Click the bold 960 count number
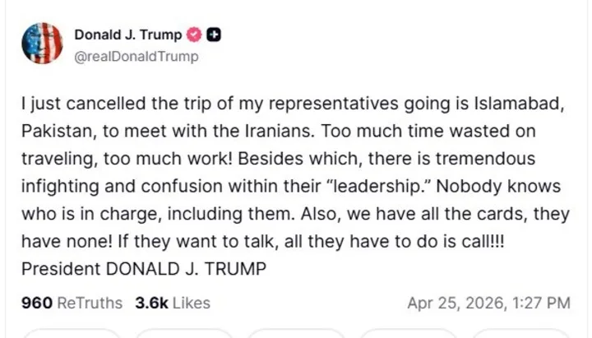The image size is (592, 338). click(x=37, y=303)
